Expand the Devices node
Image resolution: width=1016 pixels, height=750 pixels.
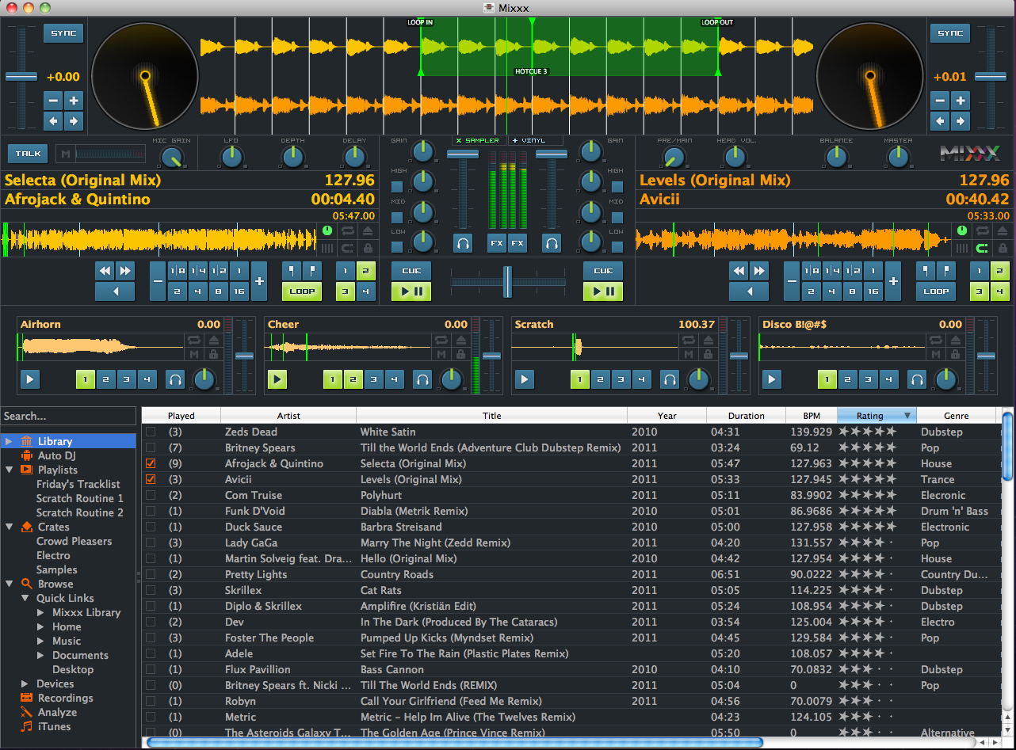coord(25,683)
